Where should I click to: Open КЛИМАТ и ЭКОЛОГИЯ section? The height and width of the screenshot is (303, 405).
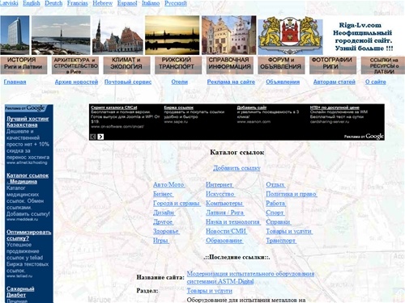tap(126, 65)
